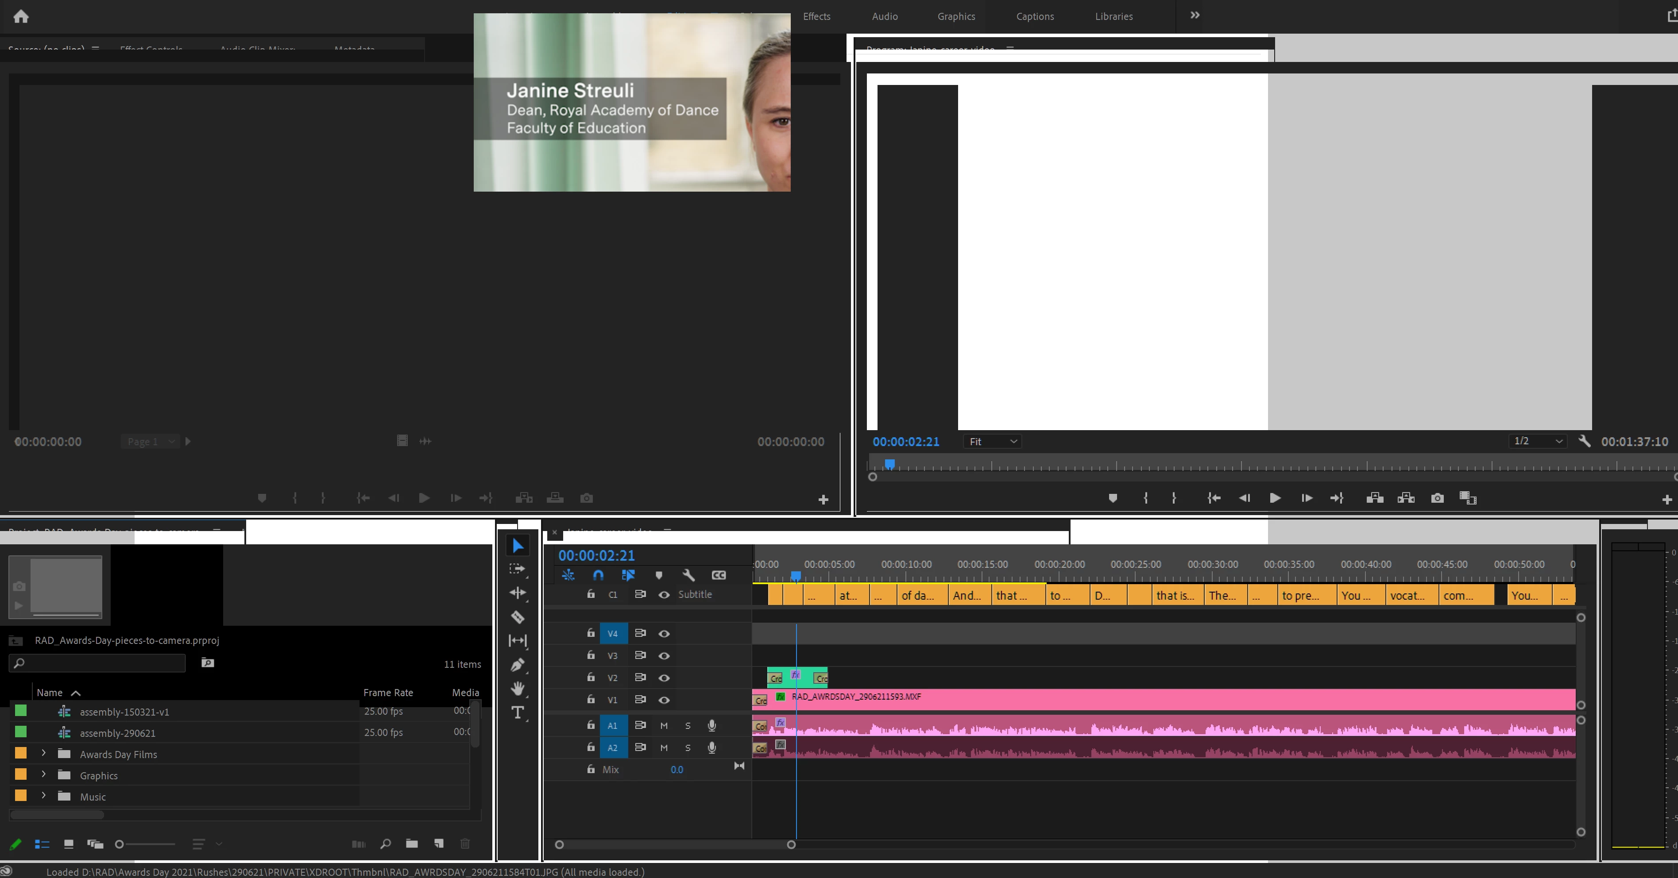Select the Razor tool

(x=518, y=617)
